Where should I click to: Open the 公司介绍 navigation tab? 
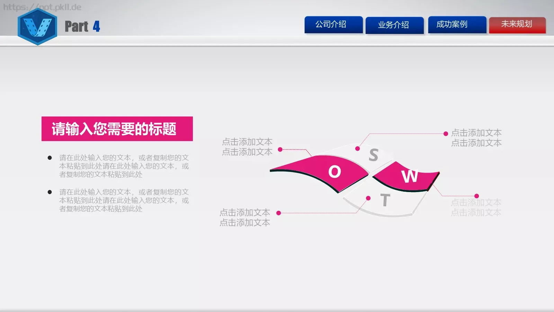pyautogui.click(x=333, y=25)
